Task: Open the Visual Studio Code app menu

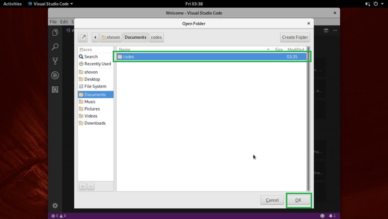Action: (50, 4)
